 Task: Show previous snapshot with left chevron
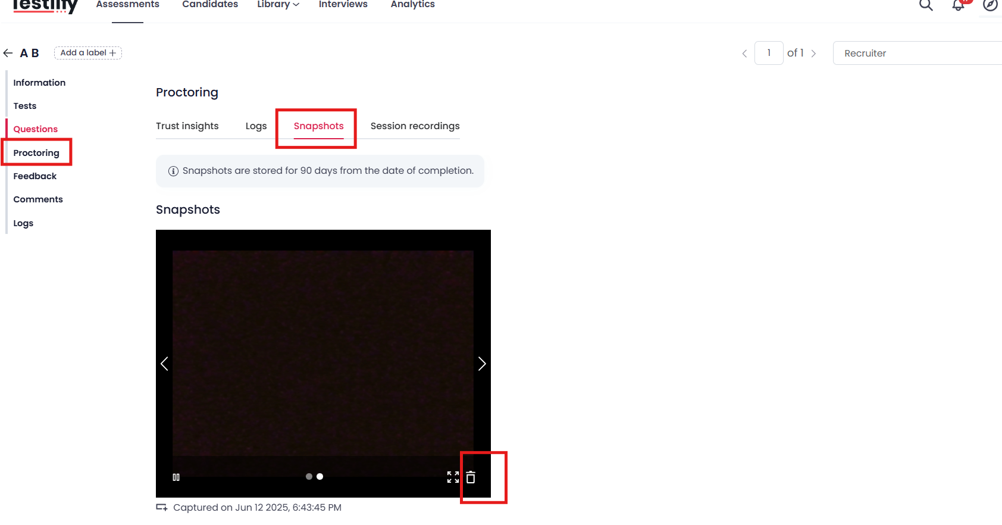coord(165,364)
